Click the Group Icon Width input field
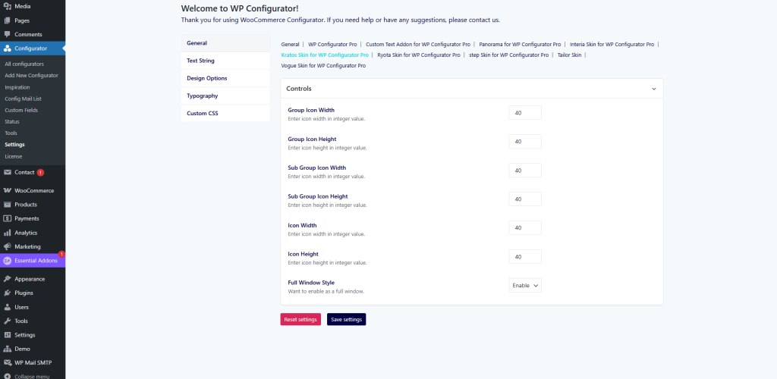 tap(524, 113)
